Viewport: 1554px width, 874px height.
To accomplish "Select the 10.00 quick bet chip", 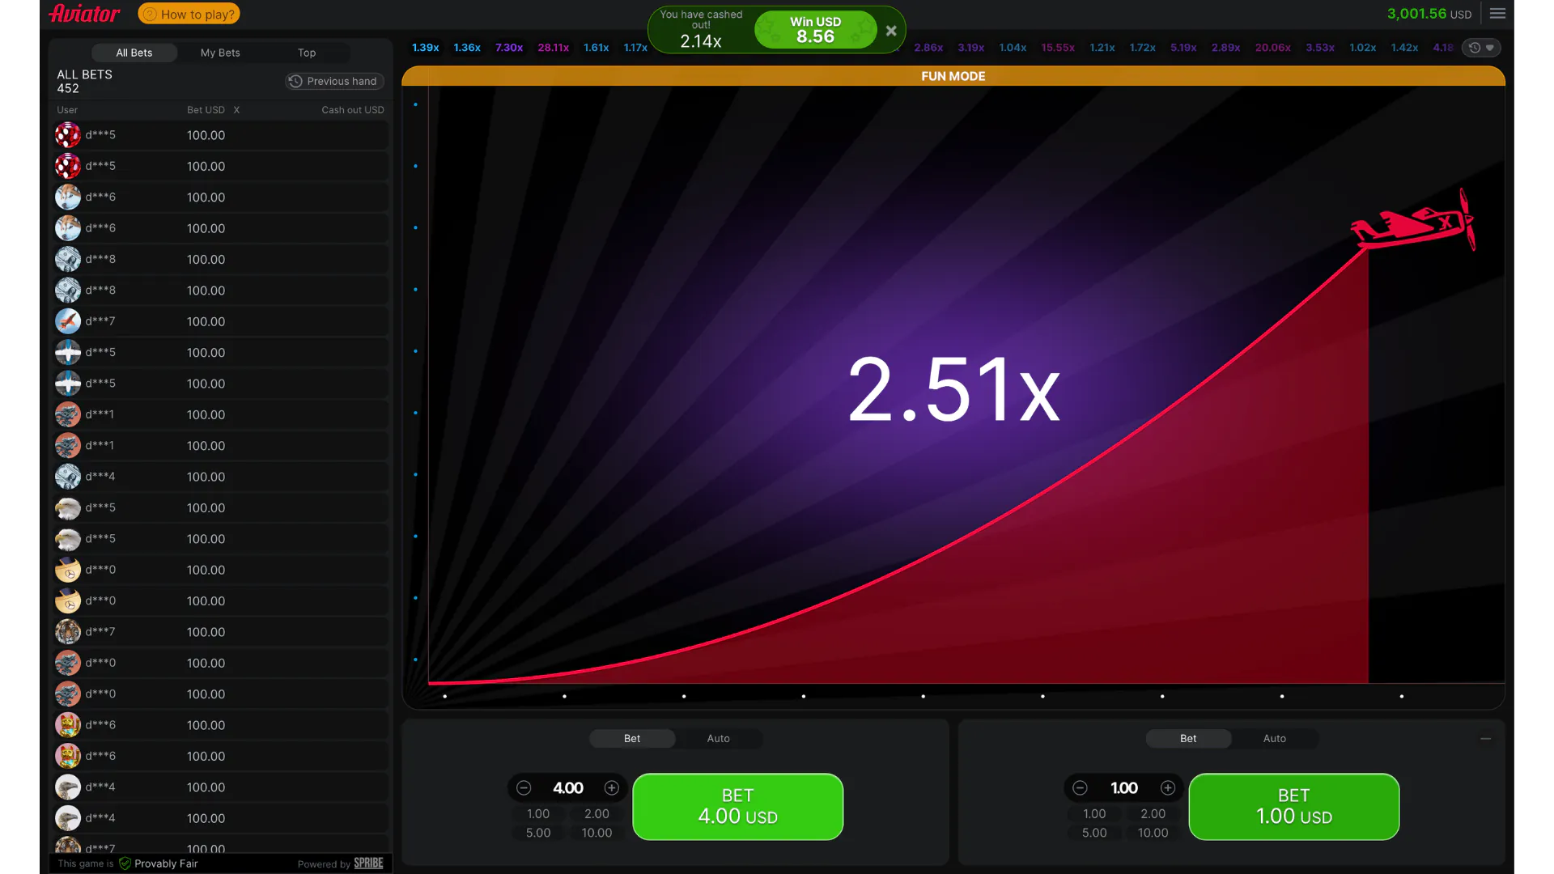I will coord(597,832).
